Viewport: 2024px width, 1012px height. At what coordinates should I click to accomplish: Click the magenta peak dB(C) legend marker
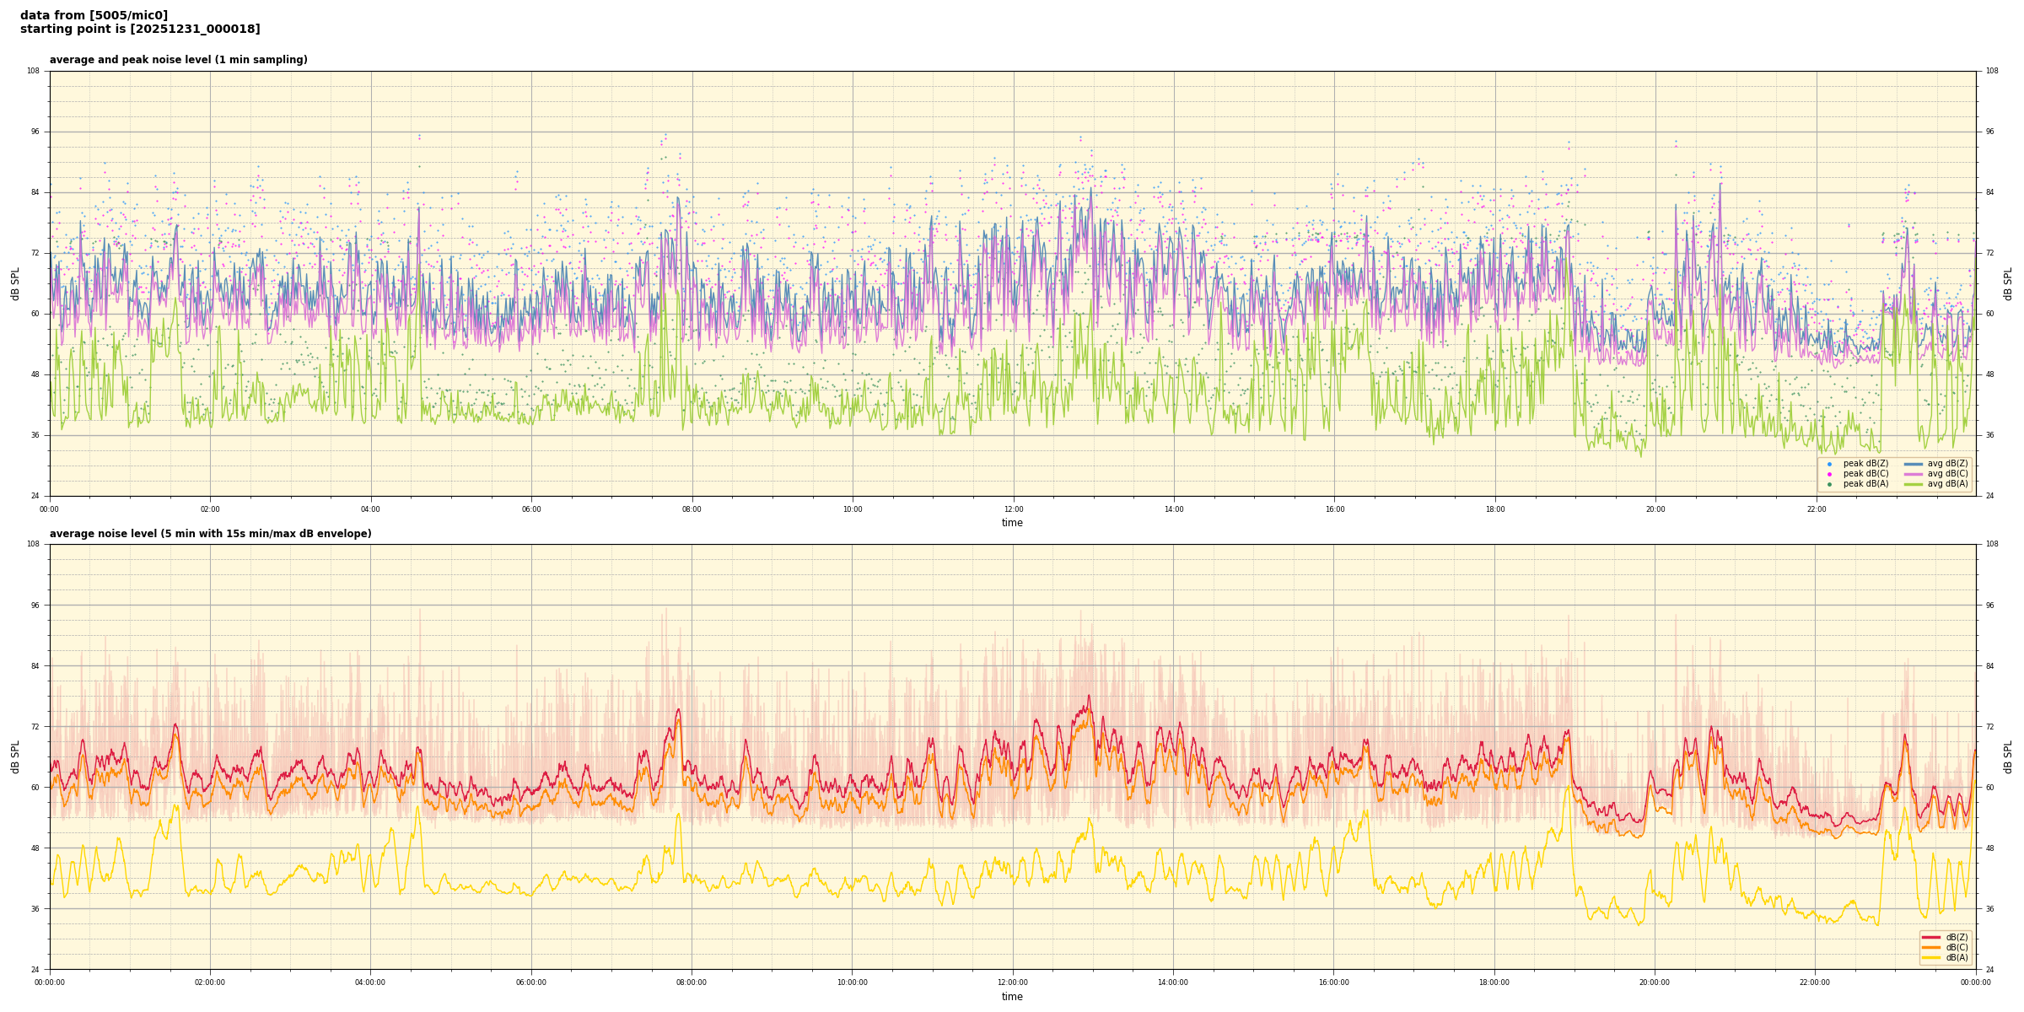(x=1829, y=474)
